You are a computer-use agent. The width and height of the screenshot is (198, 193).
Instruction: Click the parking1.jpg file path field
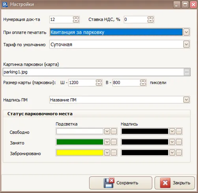[x=93, y=72]
